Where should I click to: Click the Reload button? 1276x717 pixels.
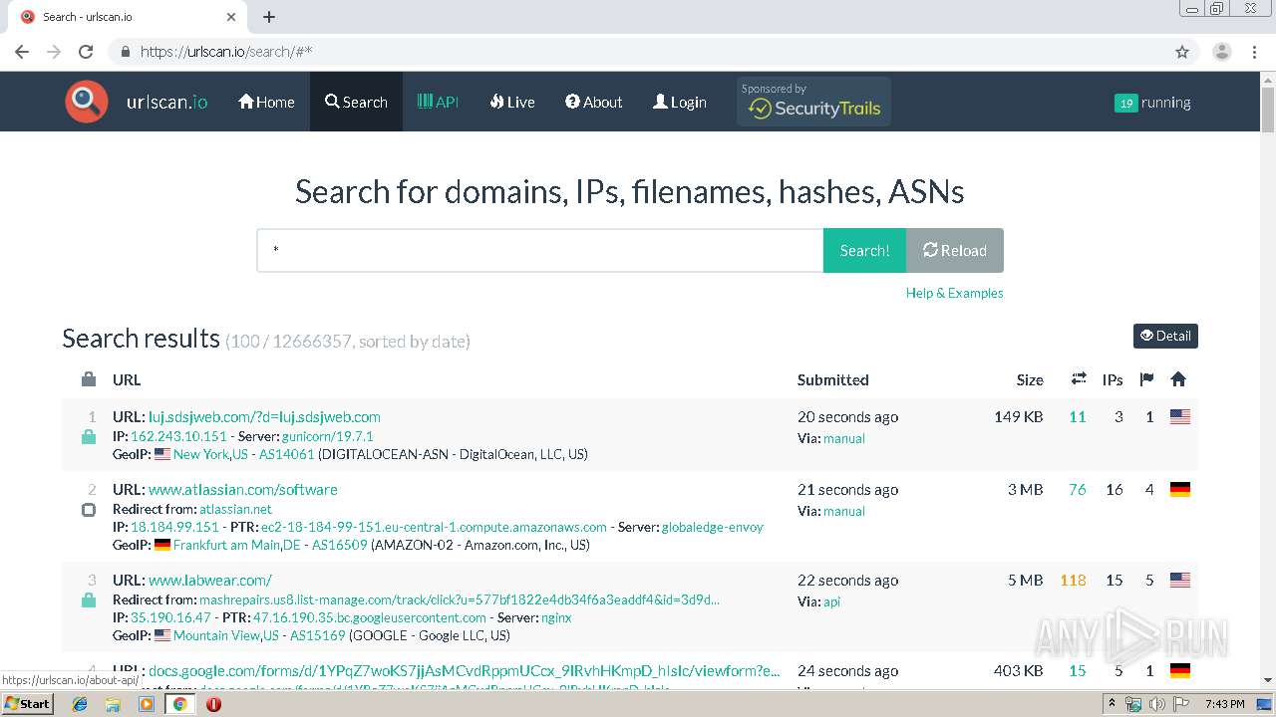point(955,250)
